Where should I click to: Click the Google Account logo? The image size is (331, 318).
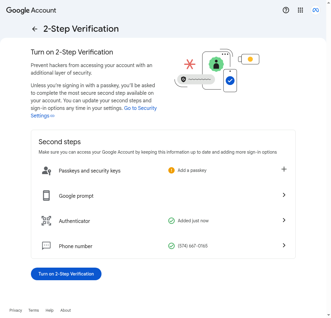(31, 10)
